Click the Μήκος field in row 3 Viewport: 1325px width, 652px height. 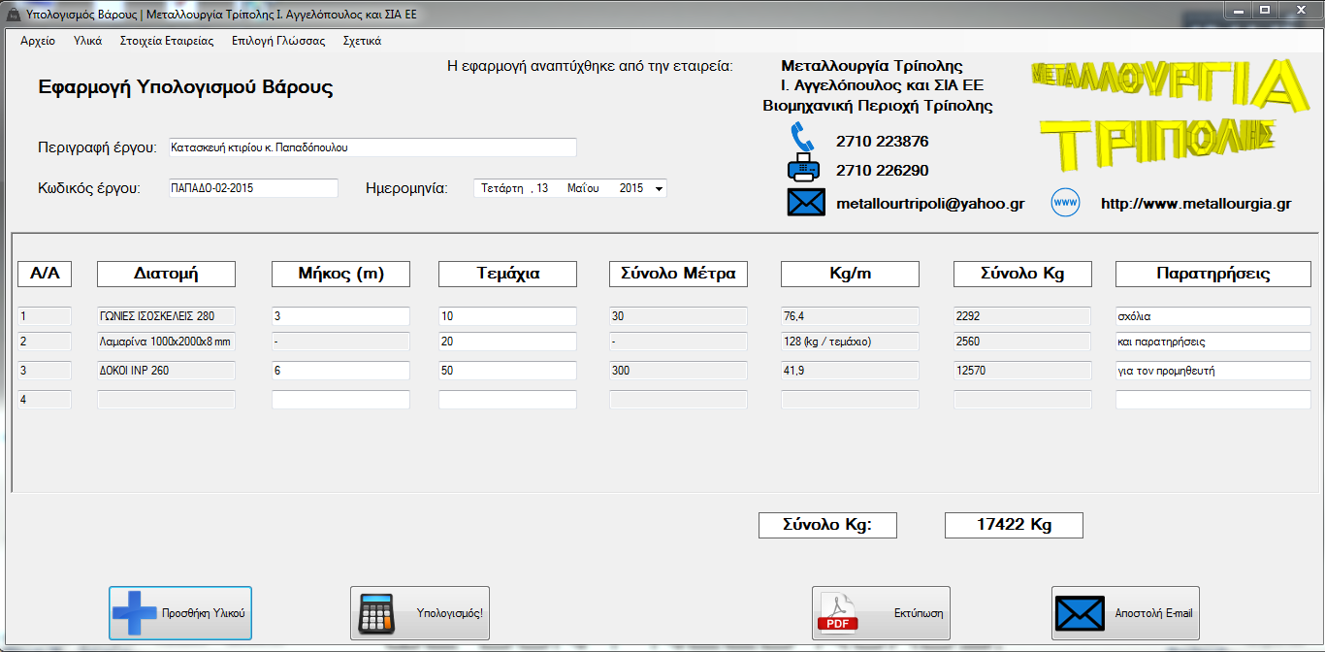[340, 371]
